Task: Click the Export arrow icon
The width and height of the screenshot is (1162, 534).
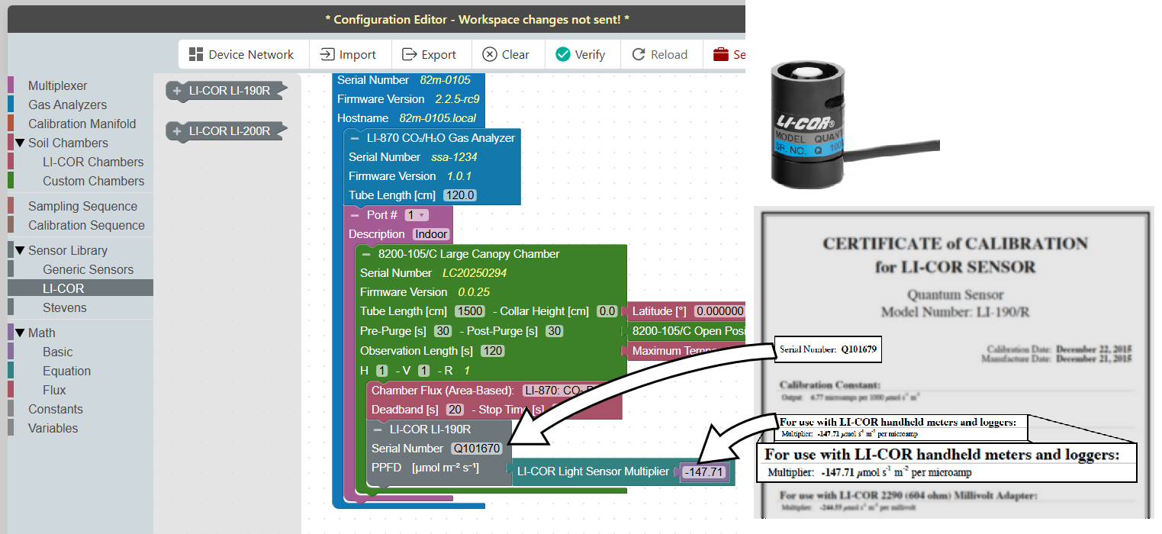Action: [410, 54]
